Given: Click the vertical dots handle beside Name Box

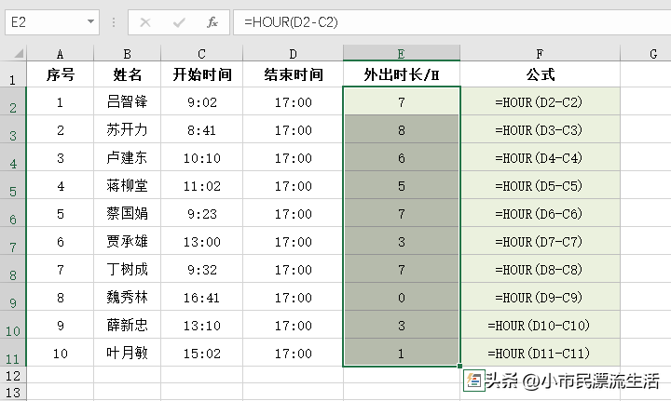Looking at the screenshot, I should [x=114, y=22].
